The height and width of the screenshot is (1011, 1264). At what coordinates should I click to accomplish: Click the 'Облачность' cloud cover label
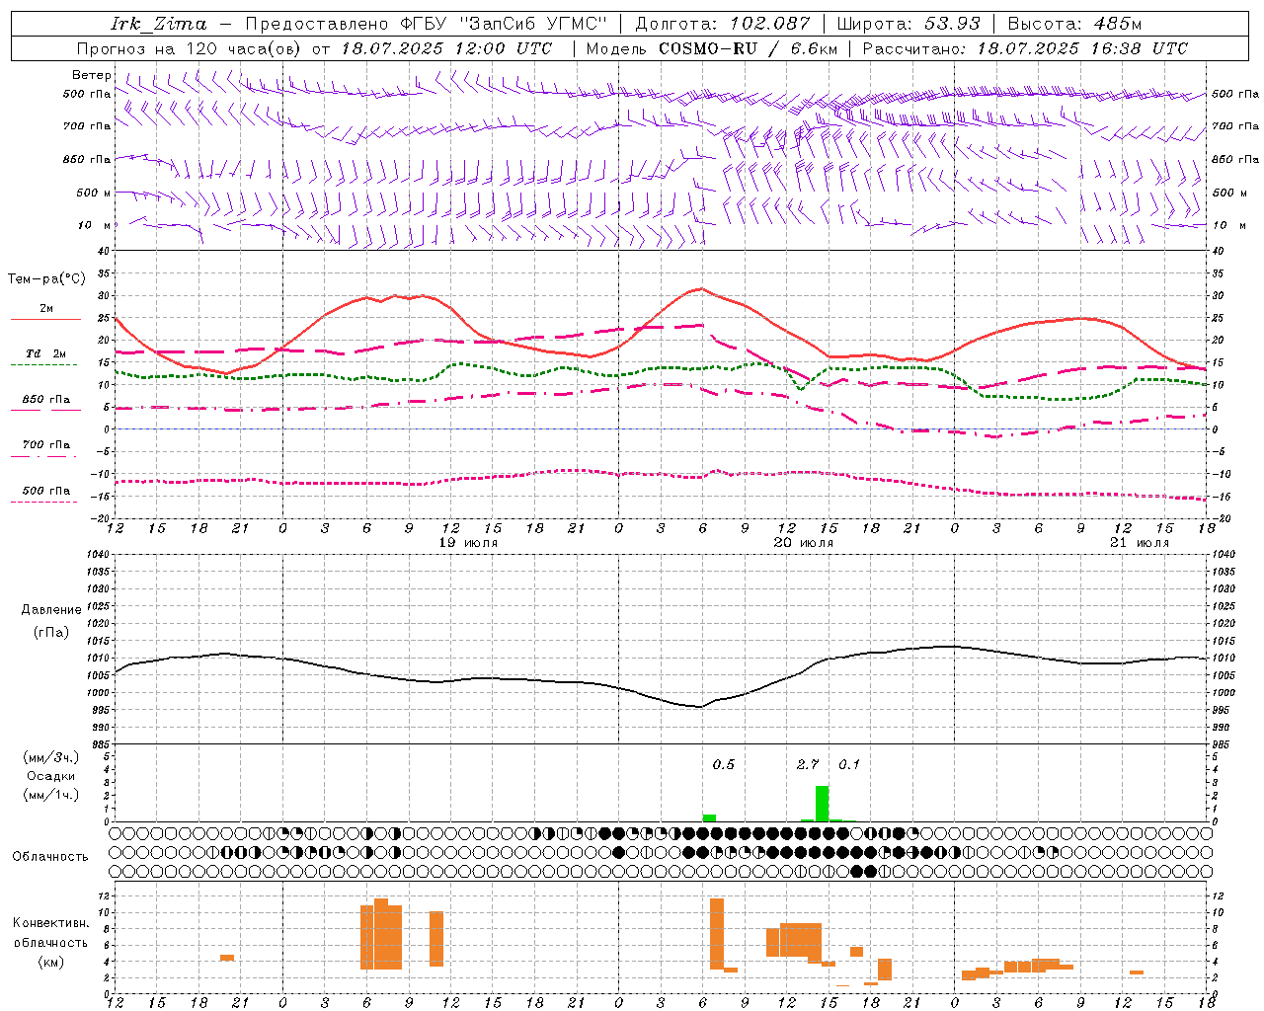coord(50,856)
